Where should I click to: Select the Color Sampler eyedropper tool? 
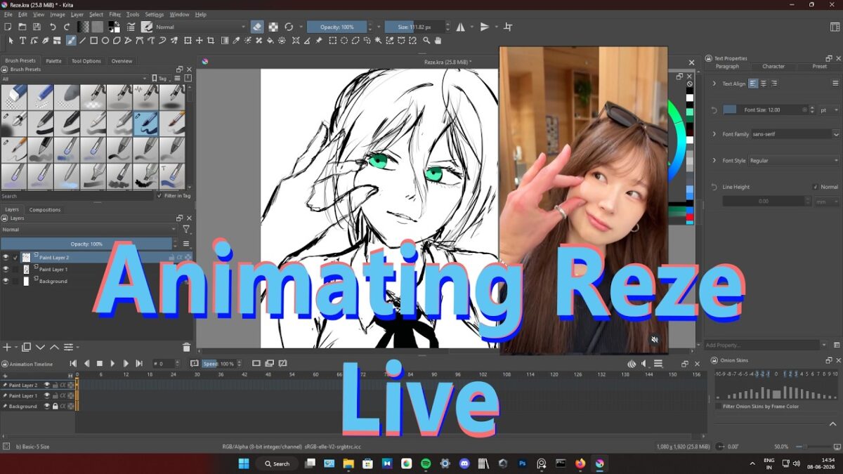[x=236, y=41]
